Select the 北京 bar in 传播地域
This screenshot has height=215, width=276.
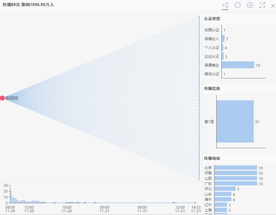[x=235, y=168]
